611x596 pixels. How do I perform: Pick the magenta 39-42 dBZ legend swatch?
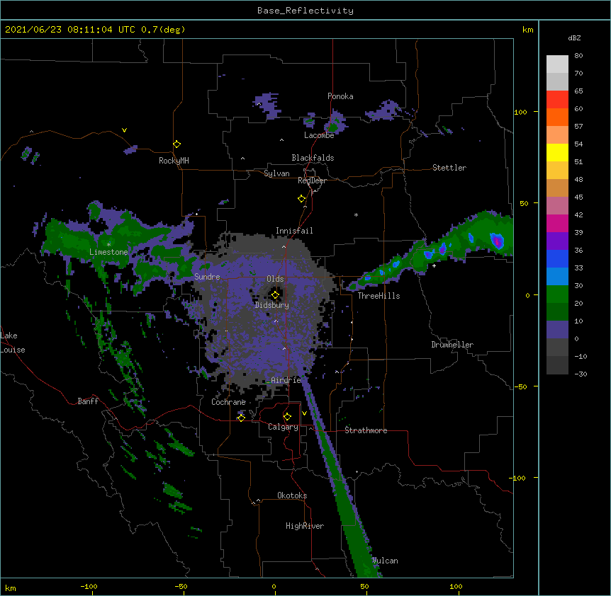coord(557,223)
